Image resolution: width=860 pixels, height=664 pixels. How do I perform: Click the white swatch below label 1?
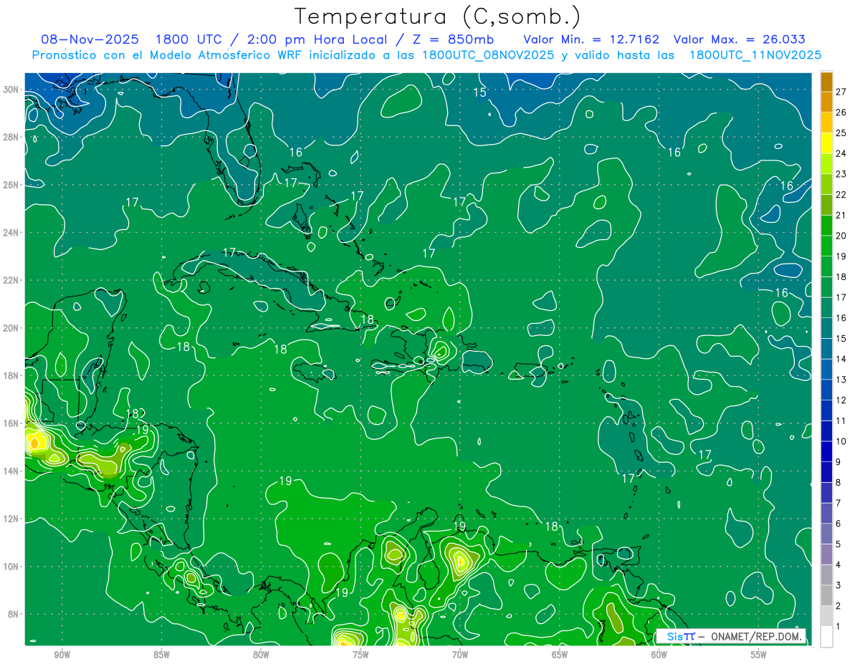(826, 637)
